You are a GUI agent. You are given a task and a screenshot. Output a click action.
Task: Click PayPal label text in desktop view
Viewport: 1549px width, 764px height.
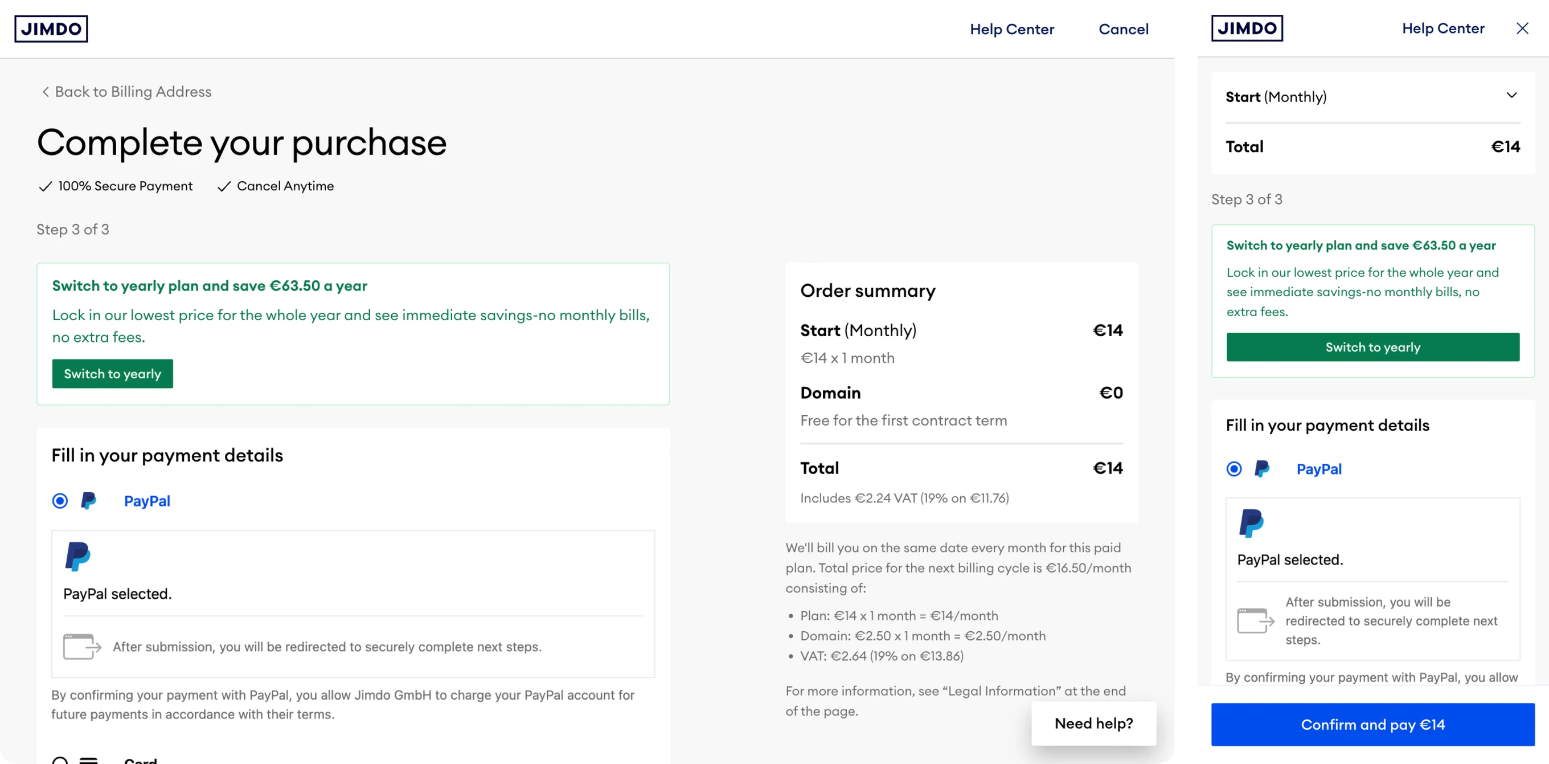(147, 501)
